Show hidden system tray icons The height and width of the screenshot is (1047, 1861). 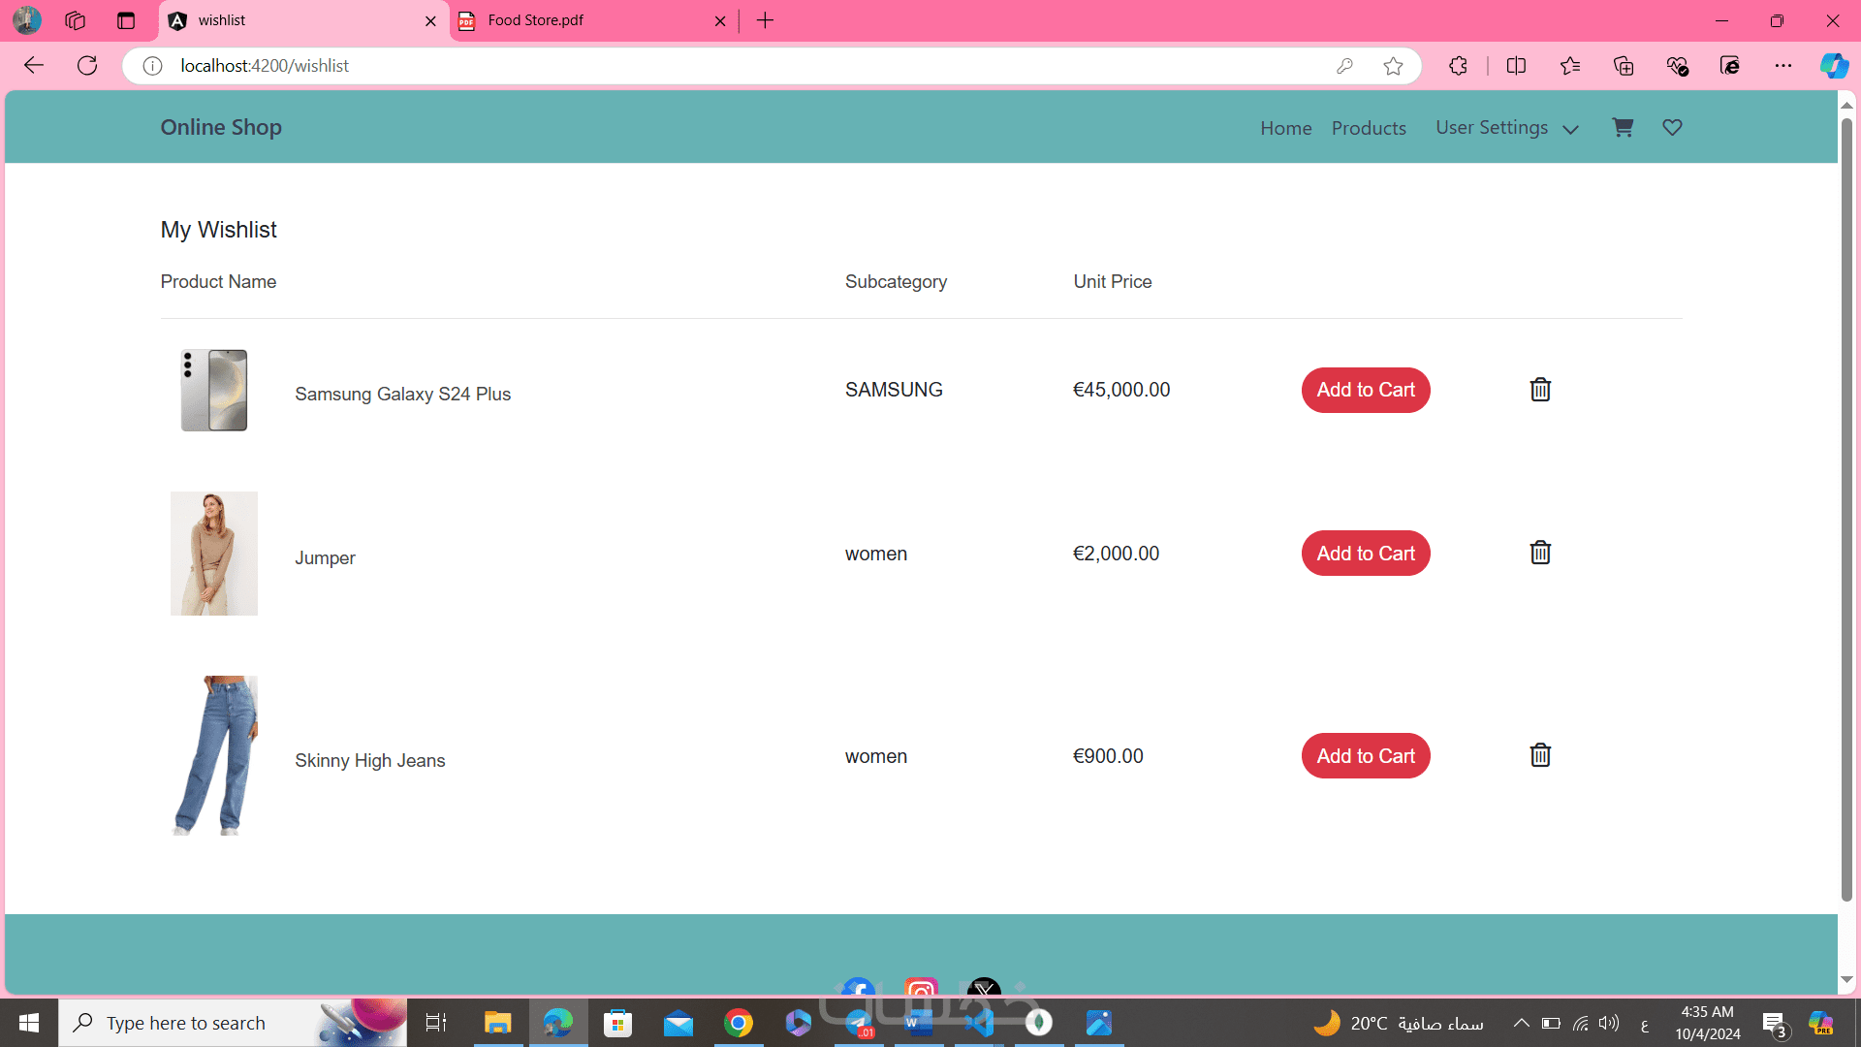[1521, 1023]
